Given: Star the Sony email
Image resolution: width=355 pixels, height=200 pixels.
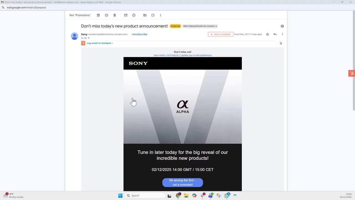Looking at the screenshot, I should point(267,34).
